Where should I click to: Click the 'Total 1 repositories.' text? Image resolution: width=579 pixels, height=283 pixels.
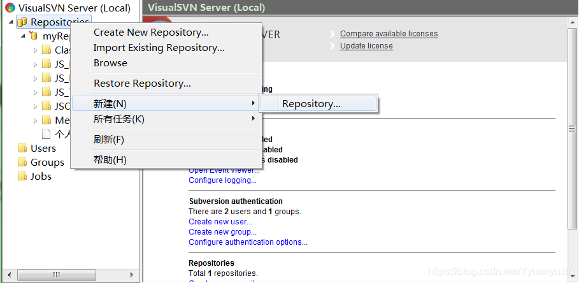pos(224,273)
